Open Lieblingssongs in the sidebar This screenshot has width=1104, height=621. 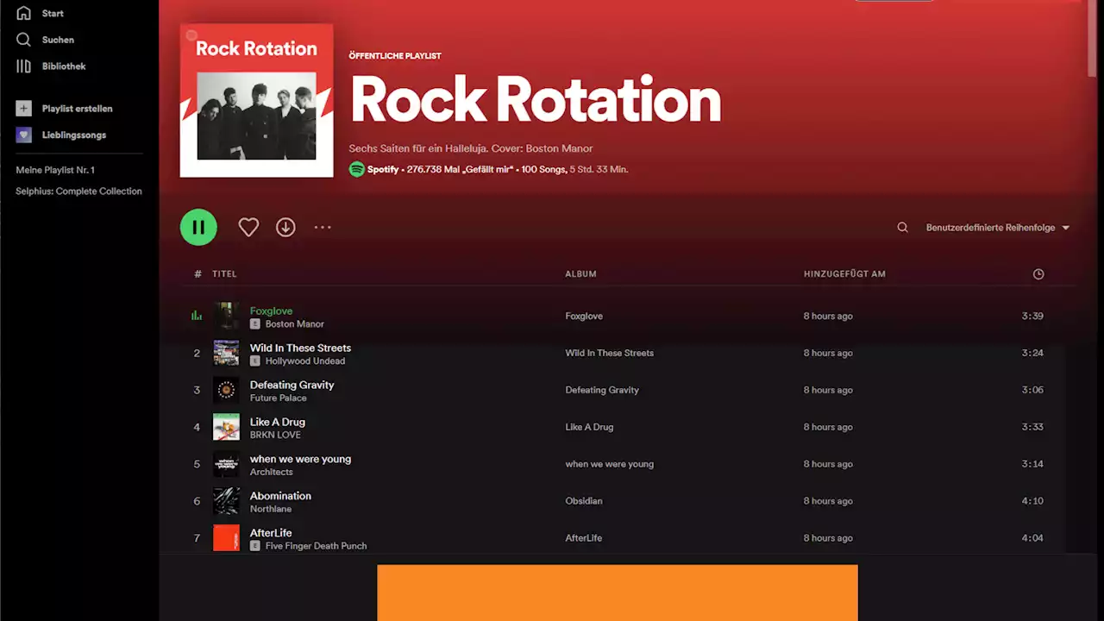click(x=73, y=135)
